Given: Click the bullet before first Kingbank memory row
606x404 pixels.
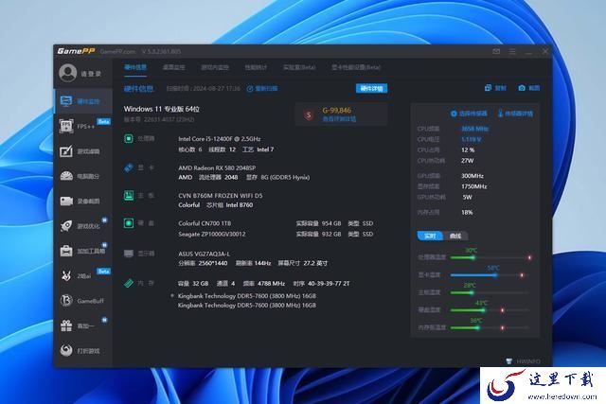Looking at the screenshot, I should 172,296.
